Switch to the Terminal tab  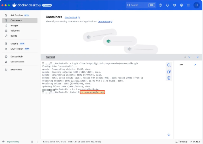point(50,57)
